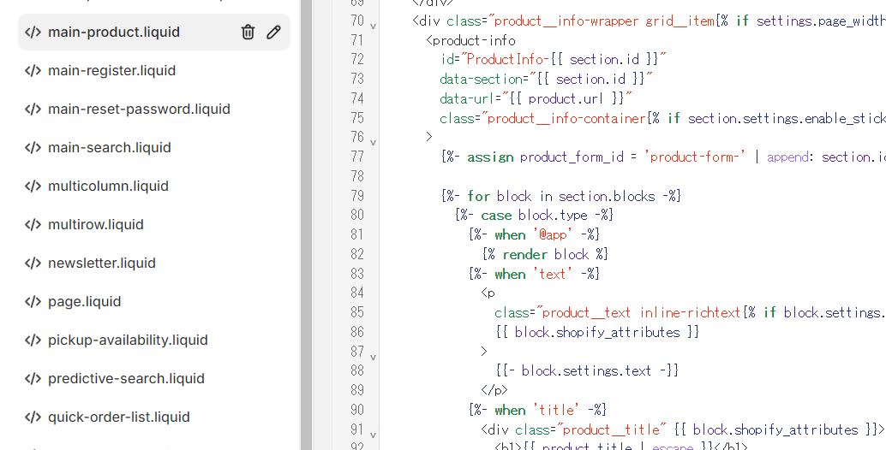Collapse code fold at line 70
This screenshot has width=886, height=450.
tap(373, 26)
